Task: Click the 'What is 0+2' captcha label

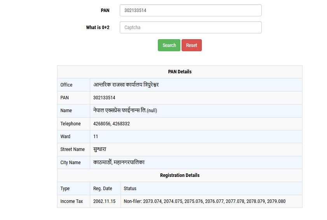Action: (98, 28)
